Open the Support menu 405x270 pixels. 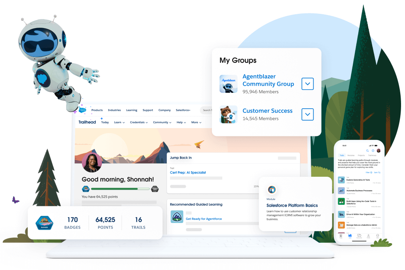pyautogui.click(x=148, y=110)
